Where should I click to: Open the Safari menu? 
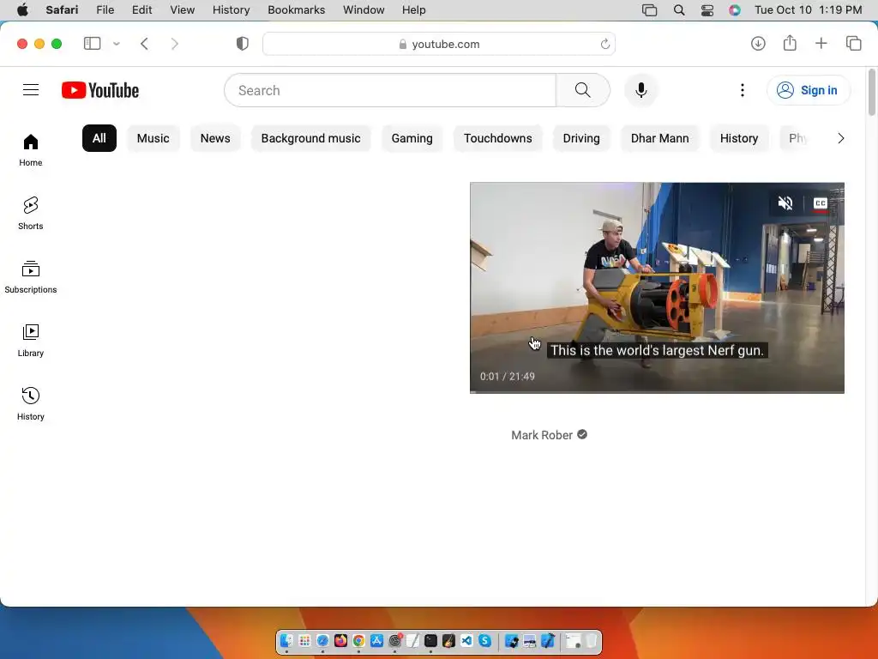(x=62, y=10)
